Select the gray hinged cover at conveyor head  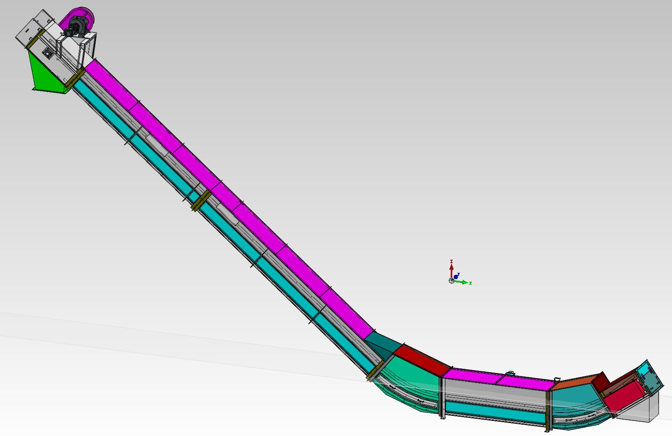click(29, 31)
